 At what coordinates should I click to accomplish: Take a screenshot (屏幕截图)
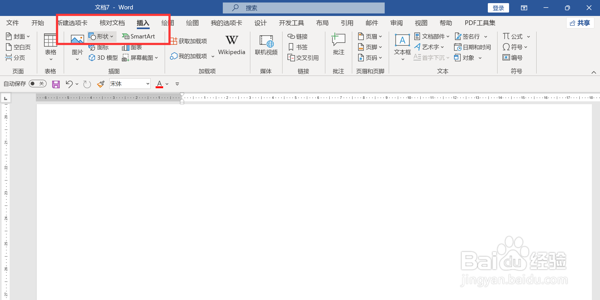point(140,58)
